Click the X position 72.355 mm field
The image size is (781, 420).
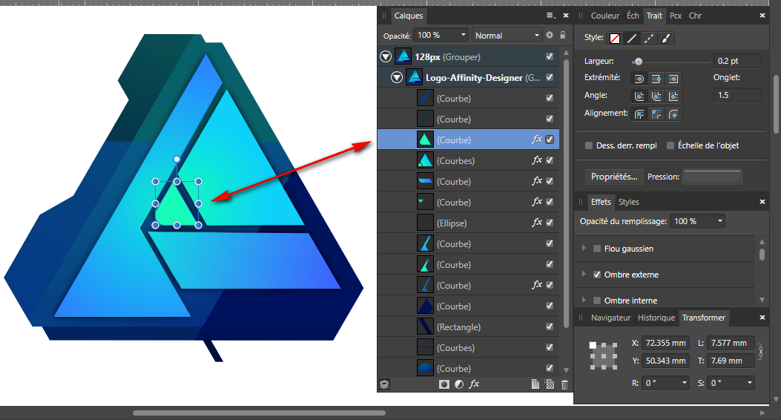click(x=665, y=343)
